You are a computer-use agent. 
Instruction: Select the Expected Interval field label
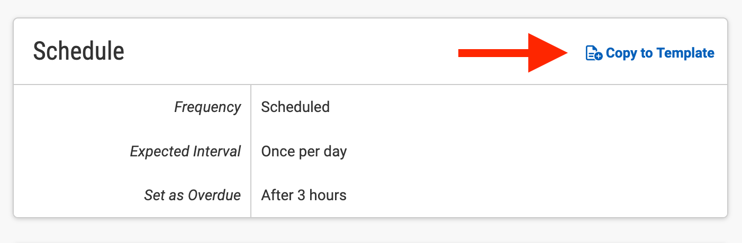(x=185, y=152)
